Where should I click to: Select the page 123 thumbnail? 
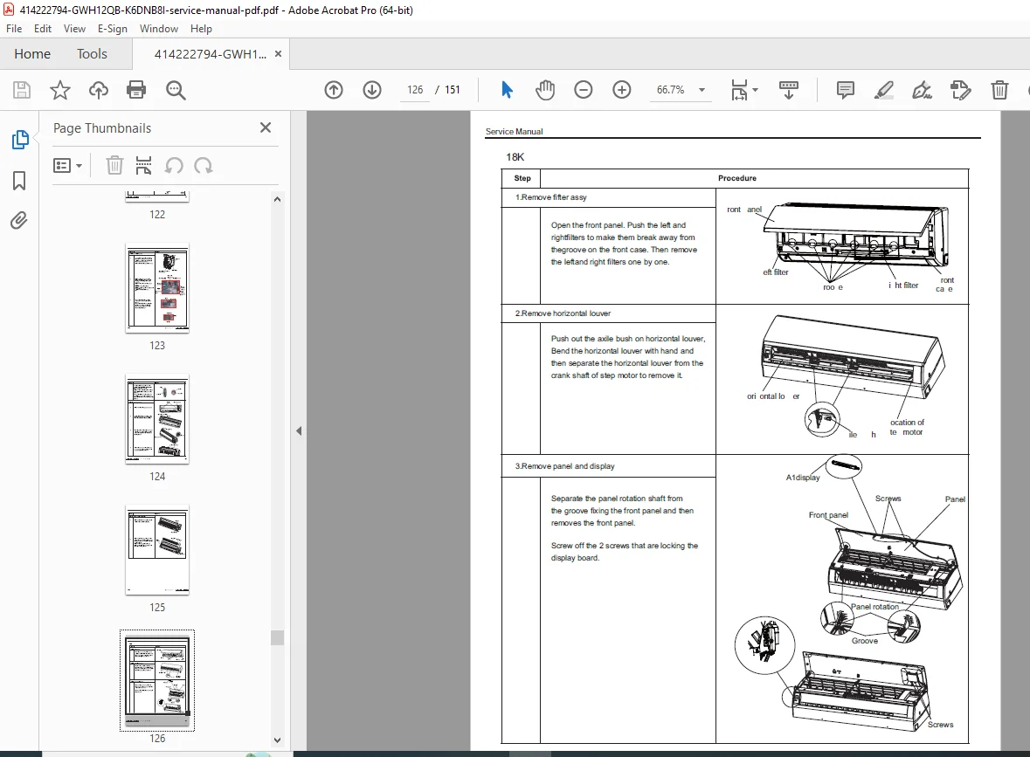157,288
